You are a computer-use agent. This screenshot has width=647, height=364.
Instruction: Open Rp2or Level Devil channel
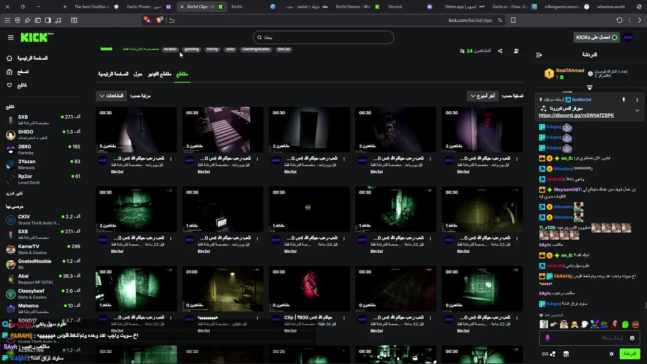coord(43,179)
